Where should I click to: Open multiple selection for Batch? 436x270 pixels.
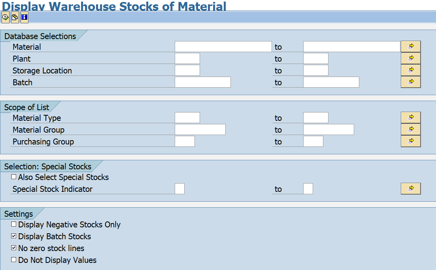(411, 82)
